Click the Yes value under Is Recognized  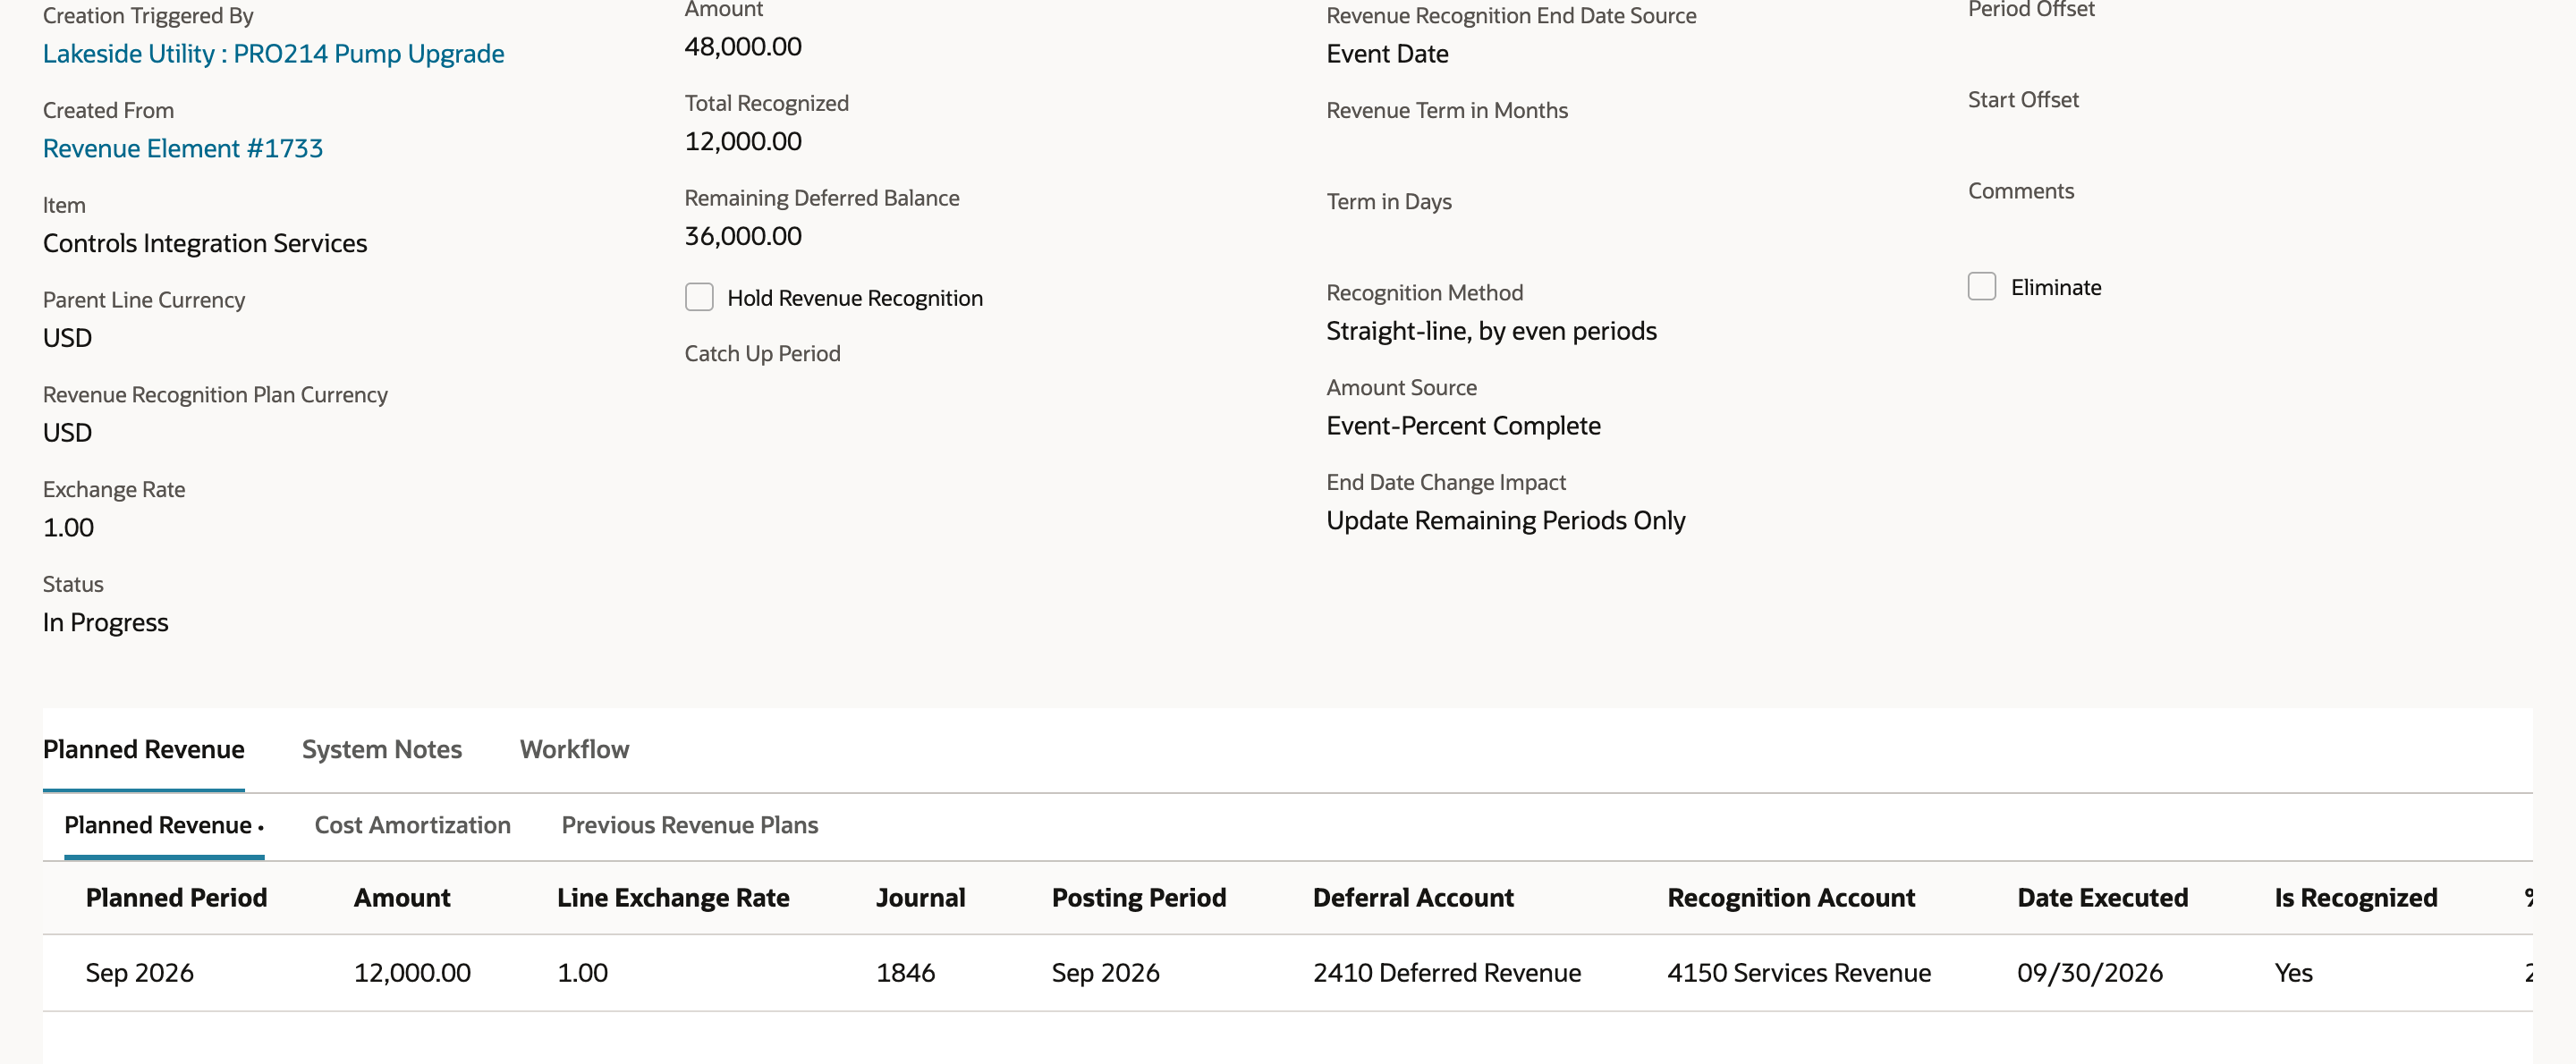pyautogui.click(x=2294, y=973)
